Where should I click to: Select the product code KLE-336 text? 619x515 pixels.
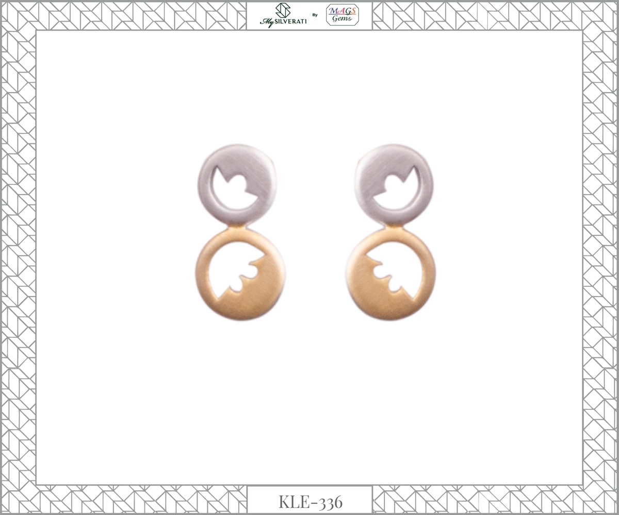(311, 501)
